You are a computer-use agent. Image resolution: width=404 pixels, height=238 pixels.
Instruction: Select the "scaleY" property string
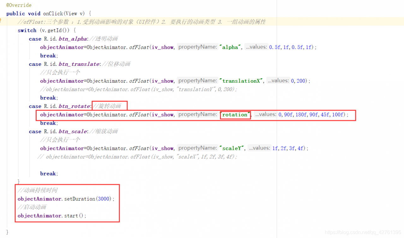point(232,148)
